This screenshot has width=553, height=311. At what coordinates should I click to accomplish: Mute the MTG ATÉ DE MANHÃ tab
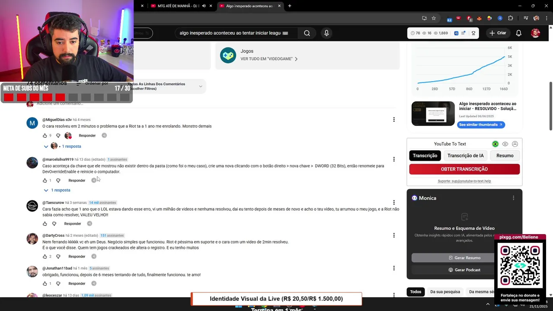coord(204,6)
